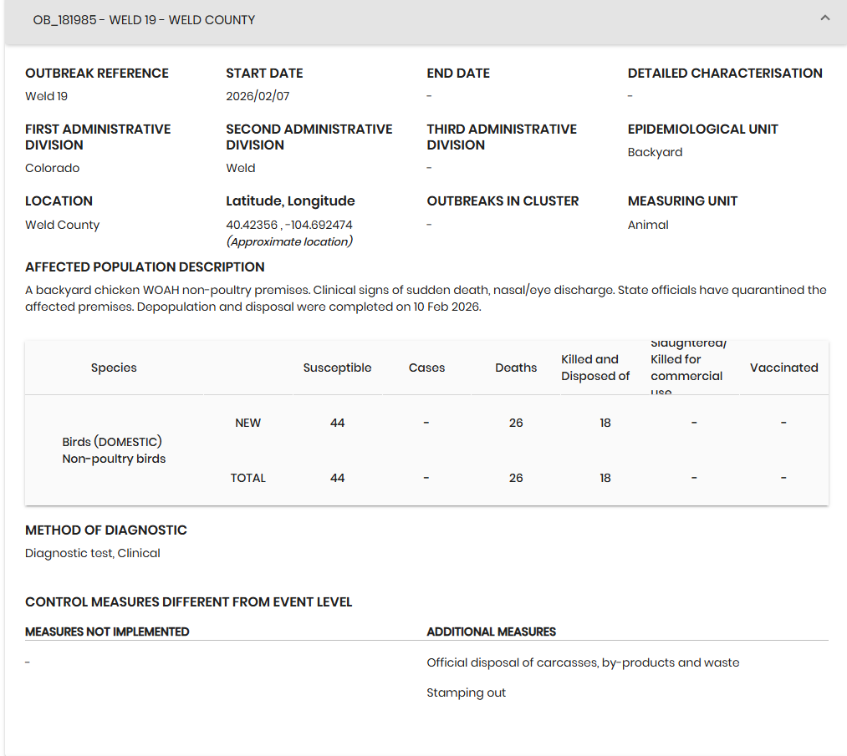The image size is (847, 756).
Task: Click the Weld County location value
Action: click(x=62, y=225)
